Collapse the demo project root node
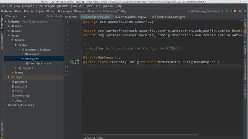Image resolution: width=248 pixels, height=139 pixels. pos(5,22)
